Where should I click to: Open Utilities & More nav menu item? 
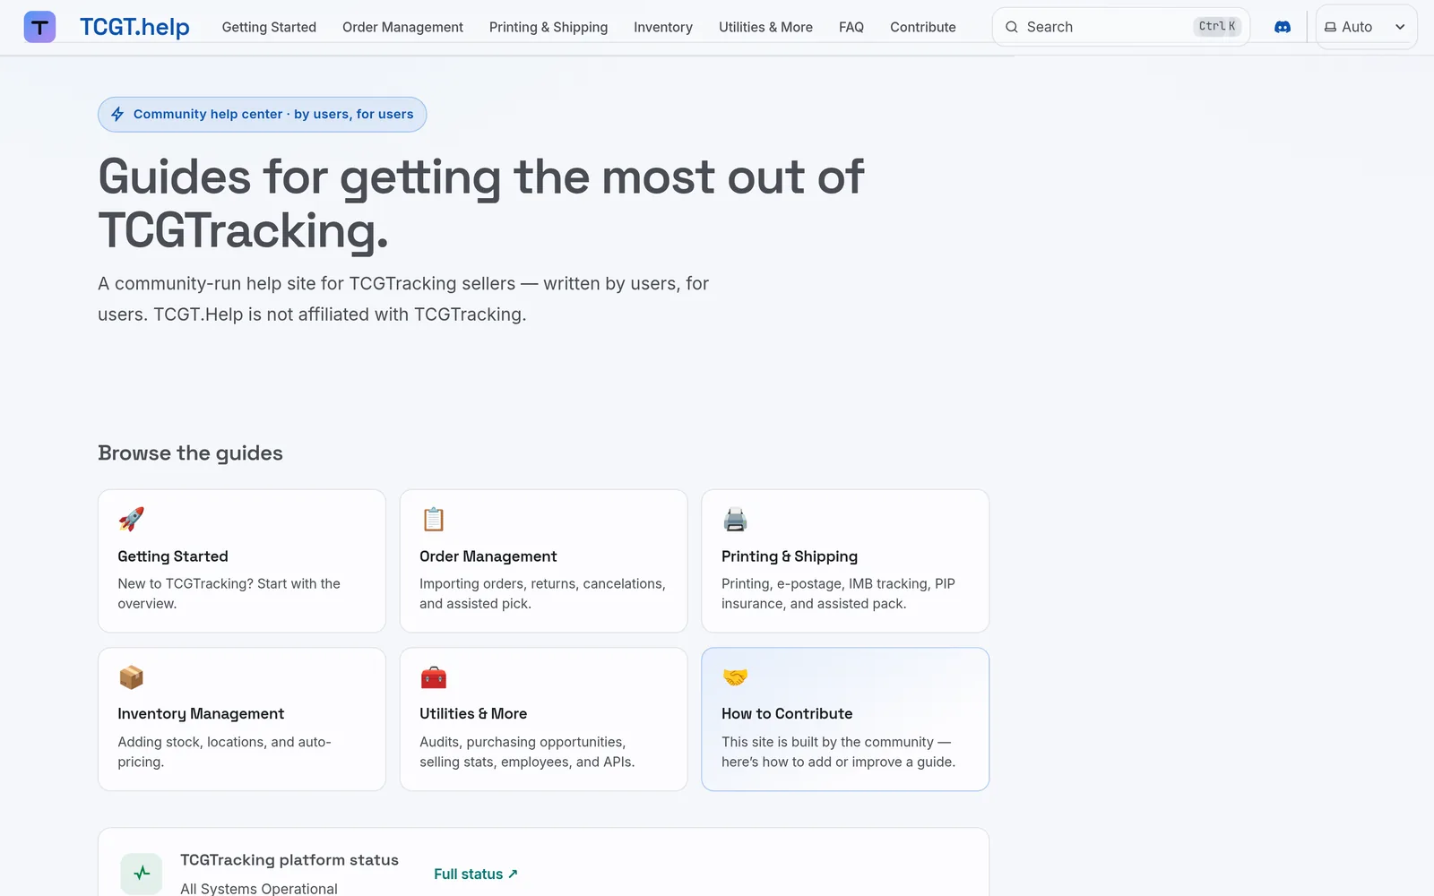pyautogui.click(x=765, y=27)
